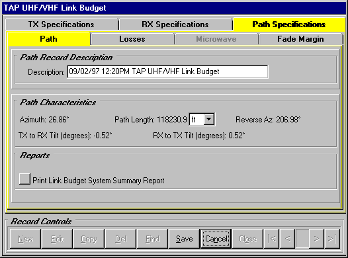
Task: Click the Path Length: 118230.9 value
Action: [151, 120]
